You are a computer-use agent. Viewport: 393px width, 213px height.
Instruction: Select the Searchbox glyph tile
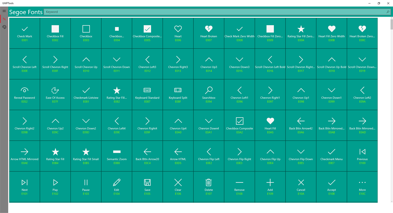[209, 94]
